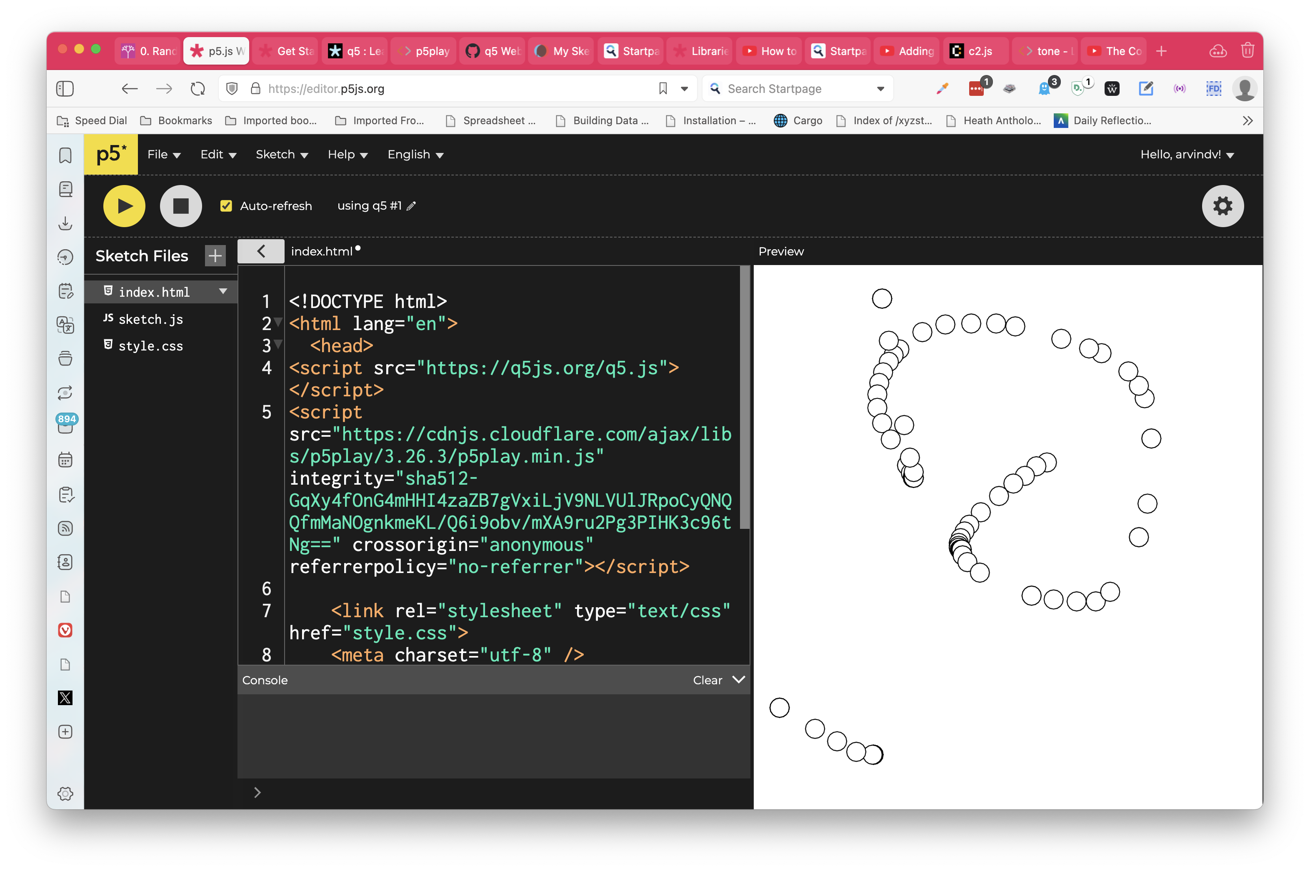Open the Sketch menu
Image resolution: width=1310 pixels, height=871 pixels.
[x=282, y=155]
